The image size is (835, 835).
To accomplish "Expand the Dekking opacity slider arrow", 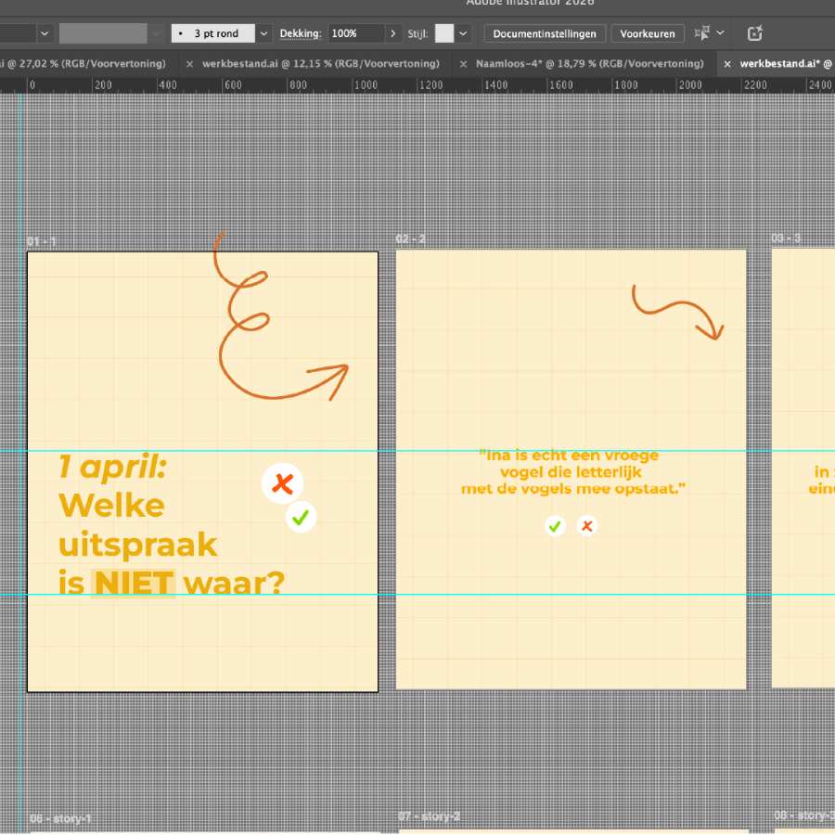I will 394,33.
